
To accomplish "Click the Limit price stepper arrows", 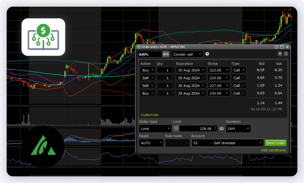I will click(215, 129).
